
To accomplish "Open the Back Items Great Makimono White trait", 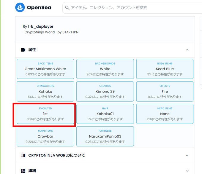I will pyautogui.click(x=45, y=69).
